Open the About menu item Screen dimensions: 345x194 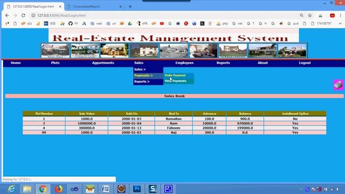263,63
